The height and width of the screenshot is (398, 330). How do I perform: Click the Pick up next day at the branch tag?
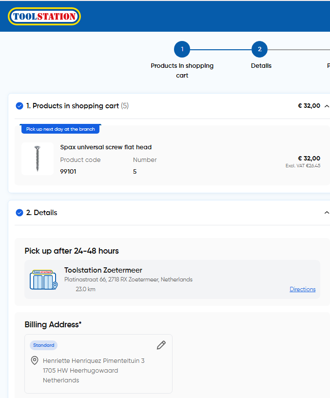[60, 129]
